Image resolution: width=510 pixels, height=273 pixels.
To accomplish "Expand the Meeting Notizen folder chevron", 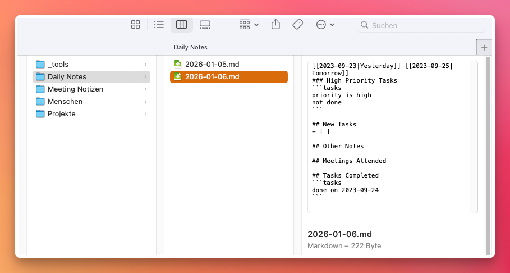I will click(x=145, y=89).
